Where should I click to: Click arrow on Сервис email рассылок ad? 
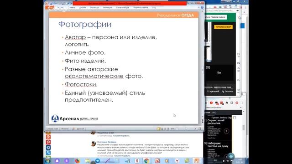coord(226,131)
